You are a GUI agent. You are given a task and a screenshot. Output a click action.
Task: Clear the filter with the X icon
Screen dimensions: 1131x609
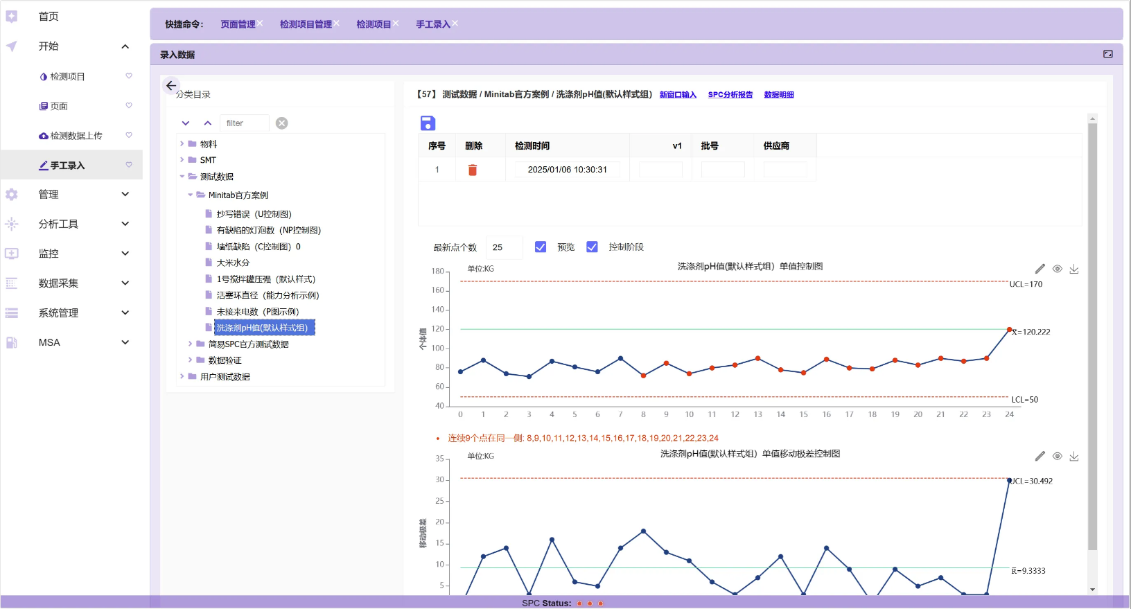[282, 123]
